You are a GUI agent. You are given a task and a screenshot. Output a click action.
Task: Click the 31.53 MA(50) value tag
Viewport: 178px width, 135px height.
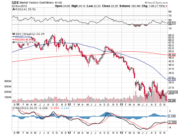click(x=171, y=79)
